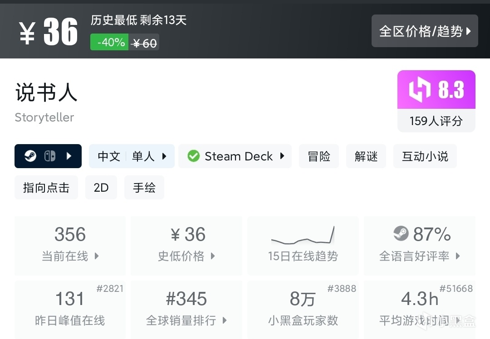Image resolution: width=490 pixels, height=339 pixels.
Task: Click the green Steam Deck verified checkmark
Action: (x=194, y=156)
